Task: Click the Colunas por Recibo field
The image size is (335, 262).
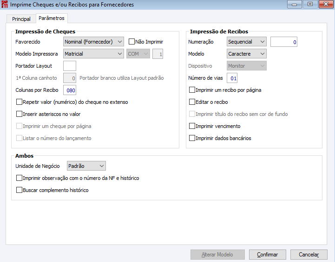Action: pyautogui.click(x=70, y=90)
